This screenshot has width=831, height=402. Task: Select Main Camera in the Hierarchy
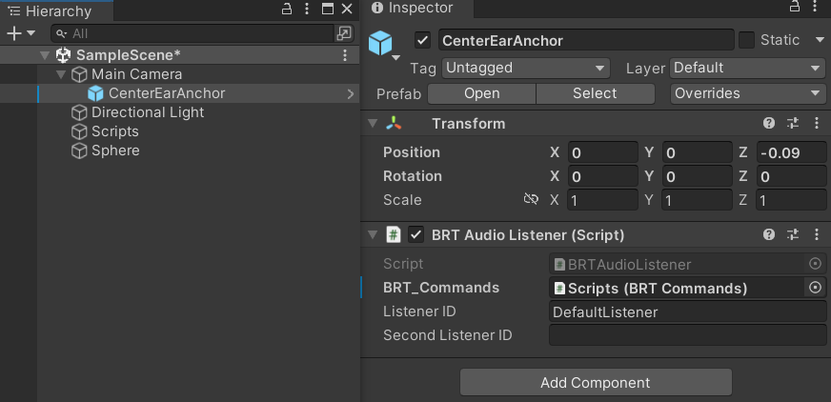click(136, 74)
